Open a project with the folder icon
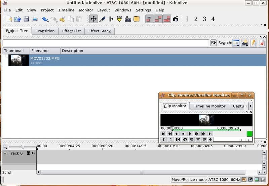The width and height of the screenshot is (269, 186). (x=17, y=19)
